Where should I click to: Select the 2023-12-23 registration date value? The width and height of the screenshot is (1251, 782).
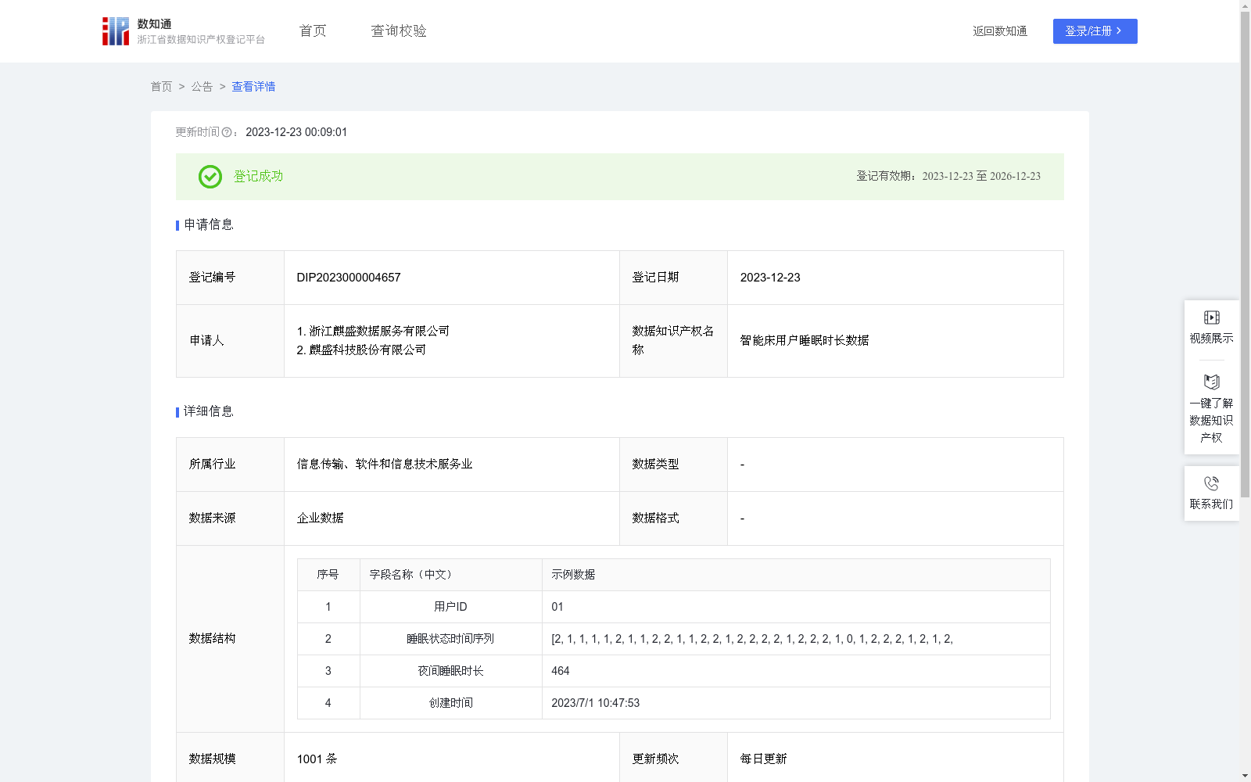tap(770, 278)
